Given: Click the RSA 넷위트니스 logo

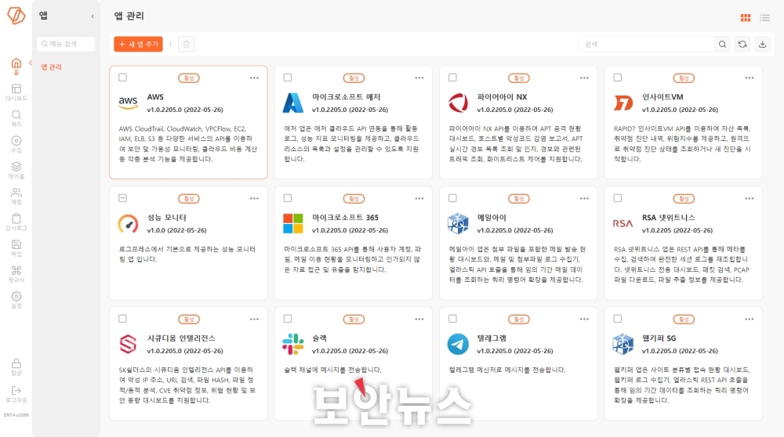Looking at the screenshot, I should click(x=623, y=223).
